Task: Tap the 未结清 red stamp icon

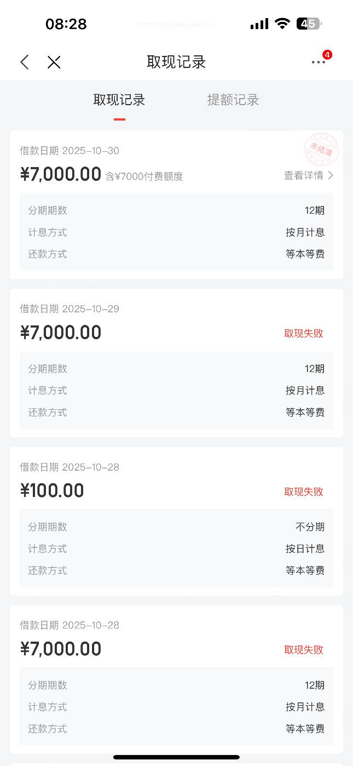Action: (x=321, y=150)
